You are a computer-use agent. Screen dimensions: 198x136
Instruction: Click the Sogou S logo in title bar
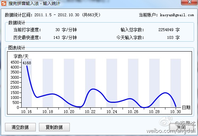4,3
